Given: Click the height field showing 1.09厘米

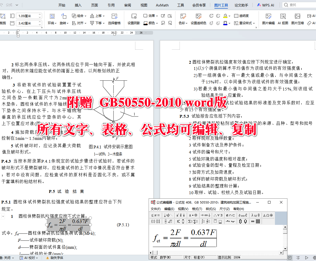Looking at the screenshot, I should (x=29, y=16).
